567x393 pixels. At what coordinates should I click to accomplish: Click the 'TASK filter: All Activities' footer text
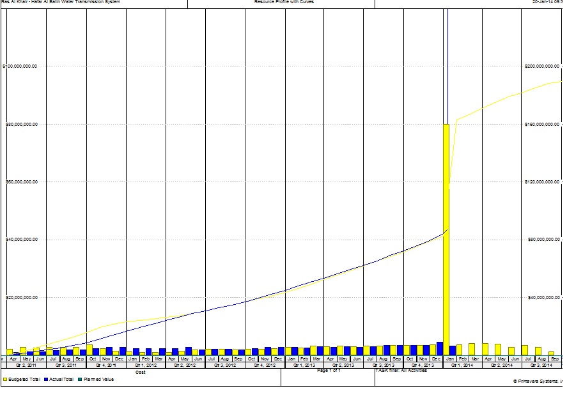pyautogui.click(x=401, y=371)
